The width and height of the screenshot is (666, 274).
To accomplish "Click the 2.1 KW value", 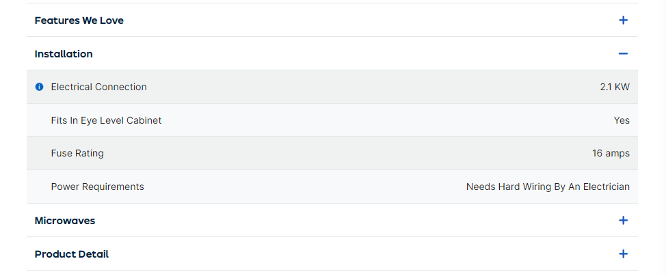I will point(614,87).
